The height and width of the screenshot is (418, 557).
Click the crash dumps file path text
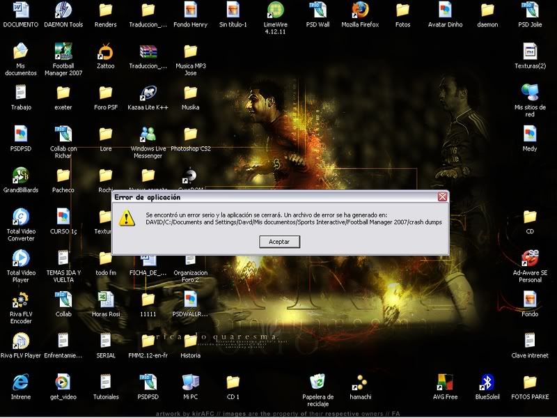click(x=294, y=222)
